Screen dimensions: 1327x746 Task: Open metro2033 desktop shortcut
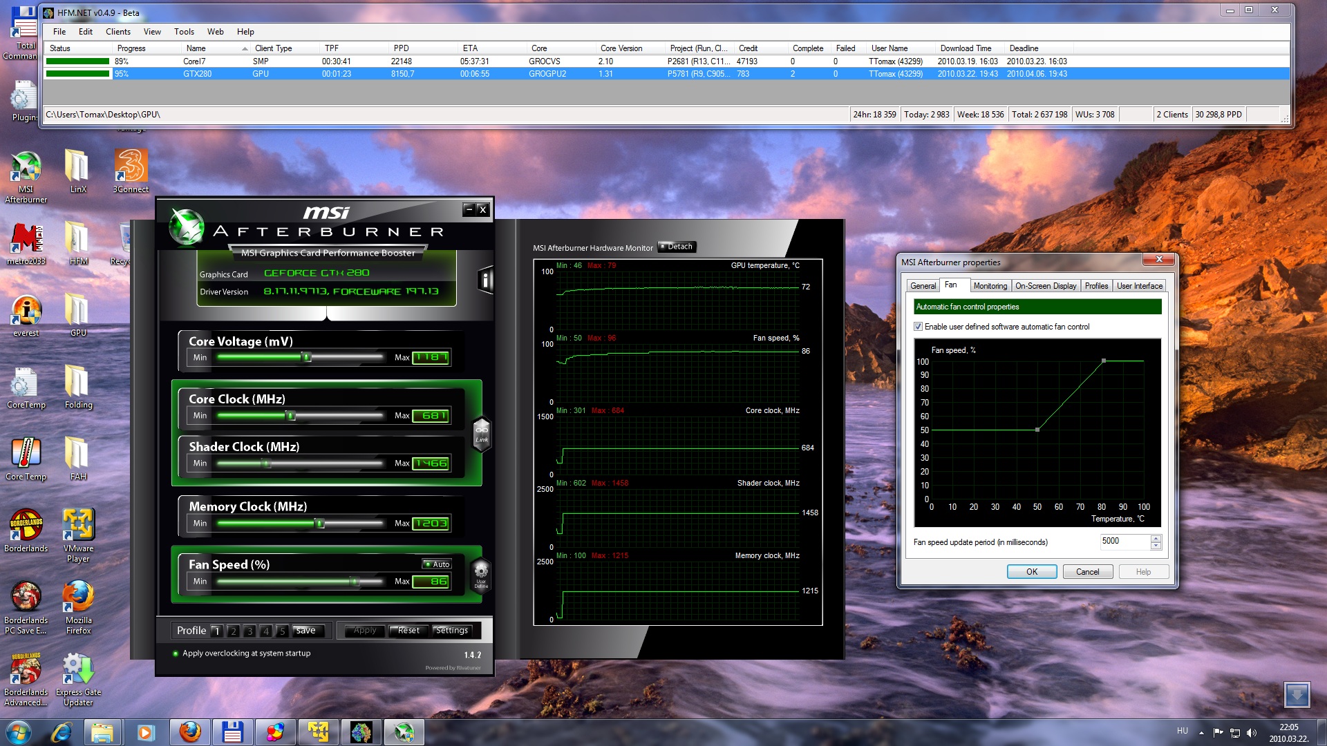tap(26, 243)
